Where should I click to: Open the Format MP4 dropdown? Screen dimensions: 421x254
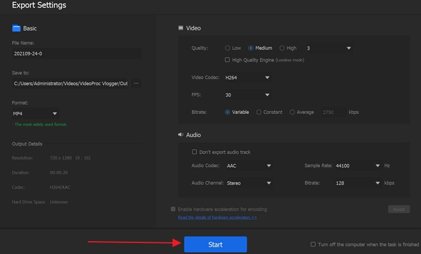tap(35, 114)
